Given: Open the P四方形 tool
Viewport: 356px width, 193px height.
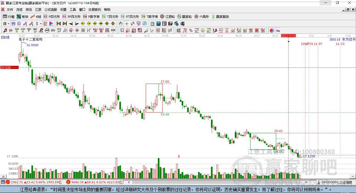Looking at the screenshot, I should pyautogui.click(x=52, y=17).
